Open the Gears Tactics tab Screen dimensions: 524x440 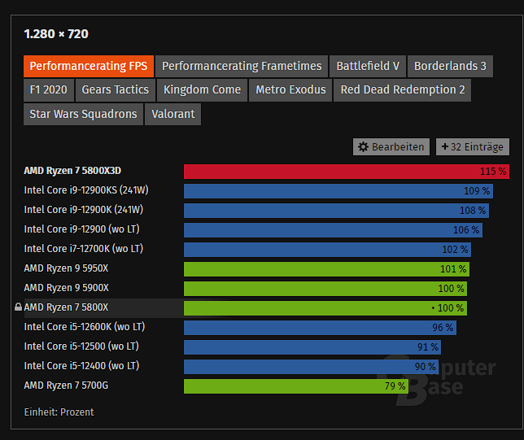116,90
